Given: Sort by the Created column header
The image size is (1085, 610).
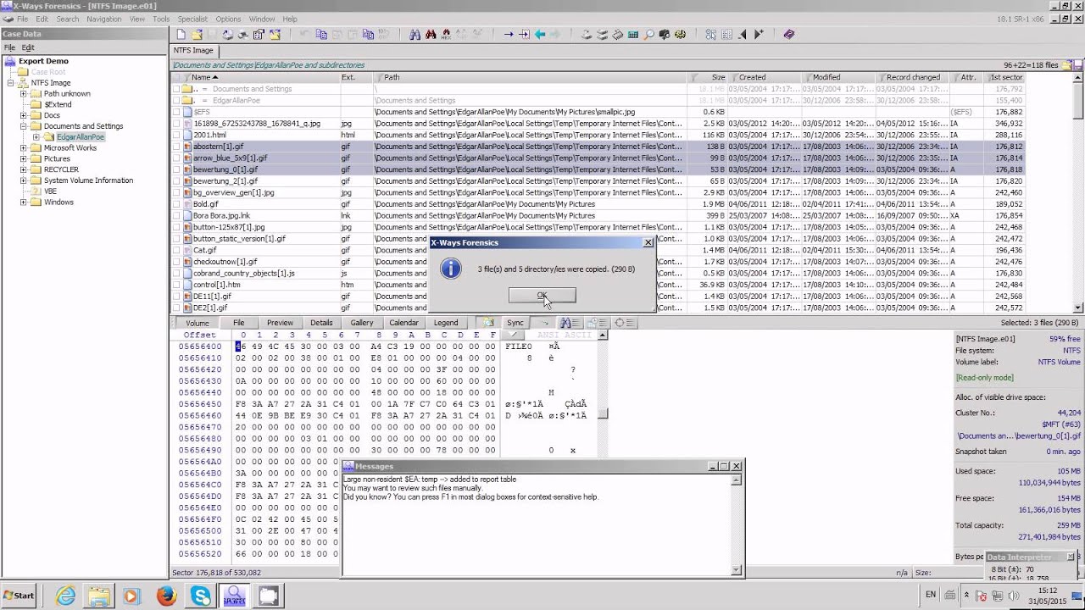Looking at the screenshot, I should pos(765,77).
